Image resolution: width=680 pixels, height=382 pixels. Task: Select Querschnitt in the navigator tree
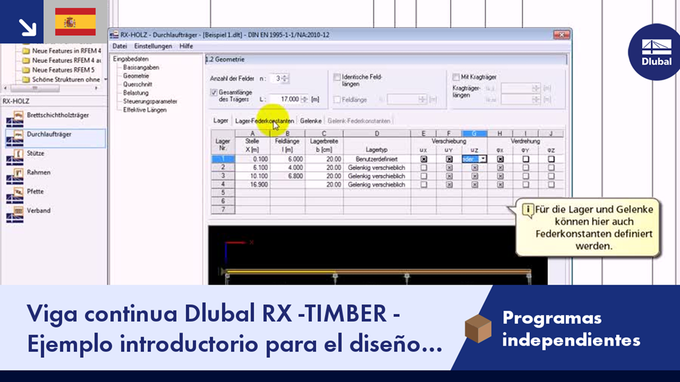click(x=137, y=84)
